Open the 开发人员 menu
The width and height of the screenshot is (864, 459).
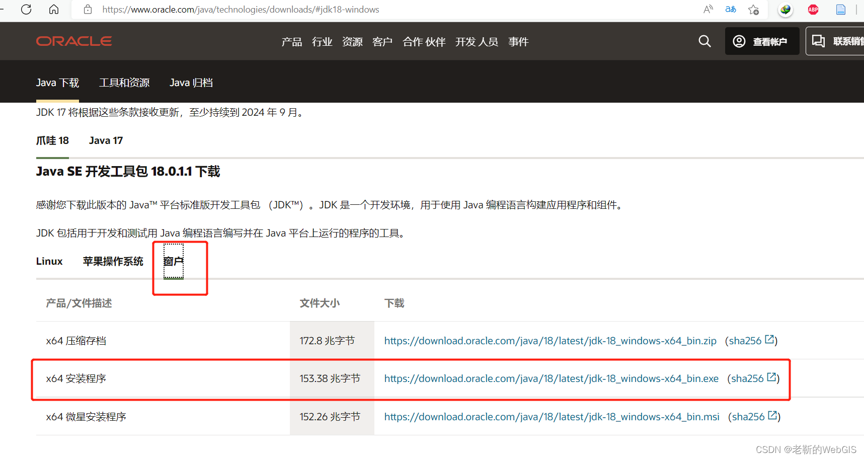click(x=477, y=42)
